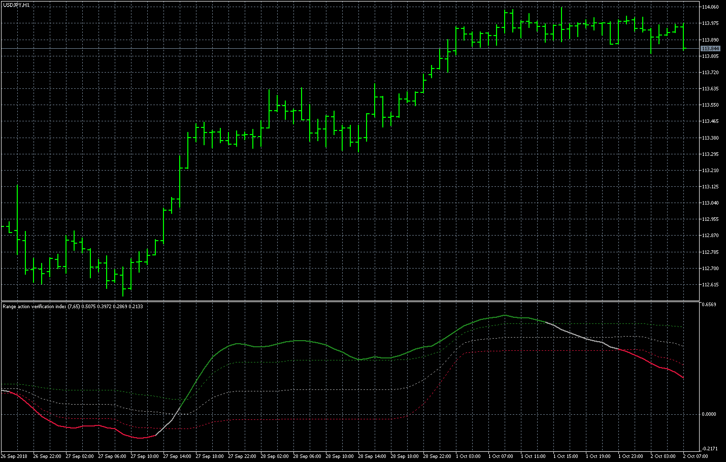Click the 2 Oct 07:00 time label
Viewport: 726px width, 462px height.
tap(696, 456)
